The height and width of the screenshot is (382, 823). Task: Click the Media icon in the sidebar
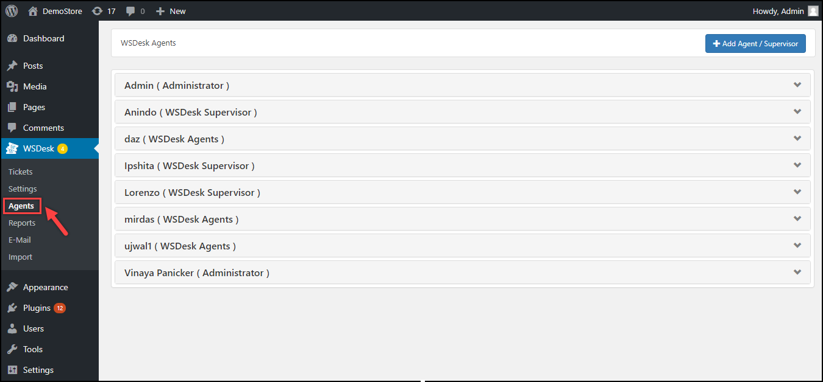[12, 86]
